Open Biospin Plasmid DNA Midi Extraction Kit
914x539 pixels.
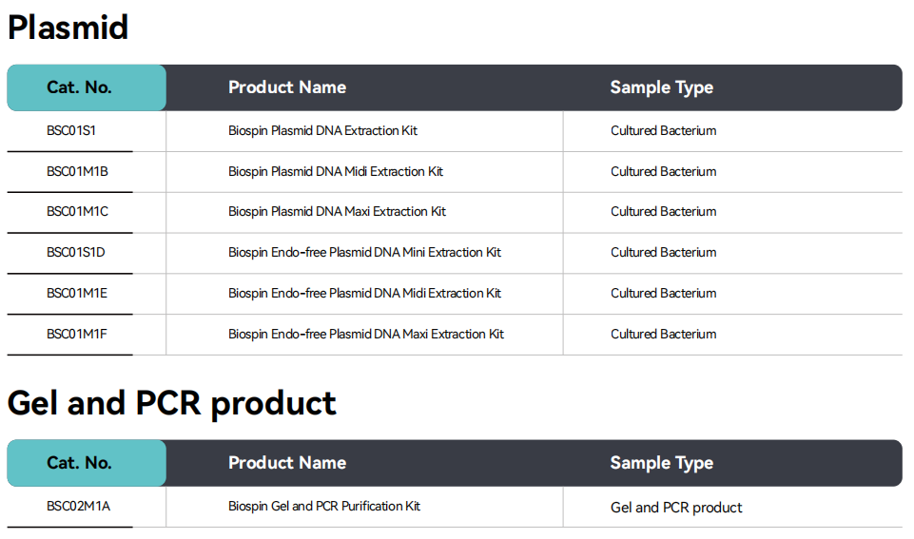(335, 171)
